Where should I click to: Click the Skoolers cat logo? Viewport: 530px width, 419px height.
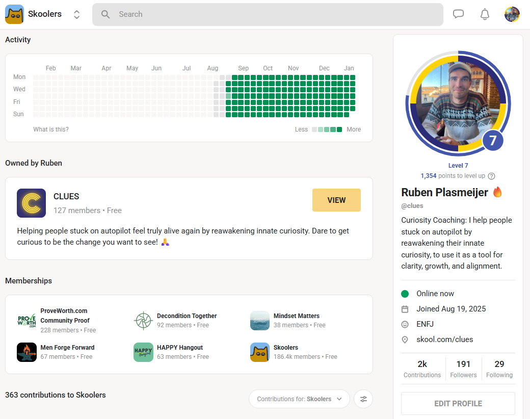[x=14, y=14]
